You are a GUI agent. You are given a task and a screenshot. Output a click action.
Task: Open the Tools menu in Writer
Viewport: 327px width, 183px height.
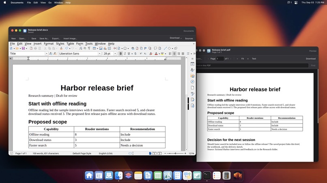pyautogui.click(x=89, y=44)
